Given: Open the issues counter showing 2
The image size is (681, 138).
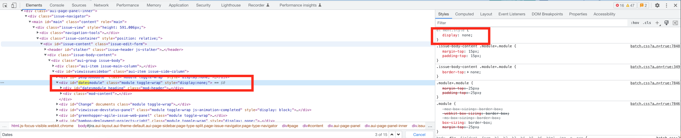Looking at the screenshot, I should (x=643, y=5).
